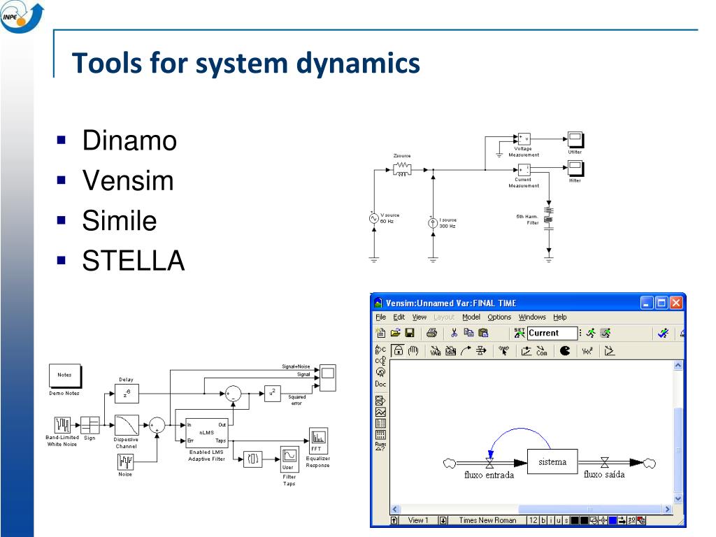Click the SyntheSim runner icon

[x=606, y=333]
